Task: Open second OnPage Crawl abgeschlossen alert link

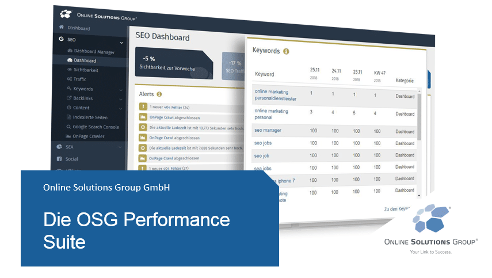Action: (x=174, y=138)
